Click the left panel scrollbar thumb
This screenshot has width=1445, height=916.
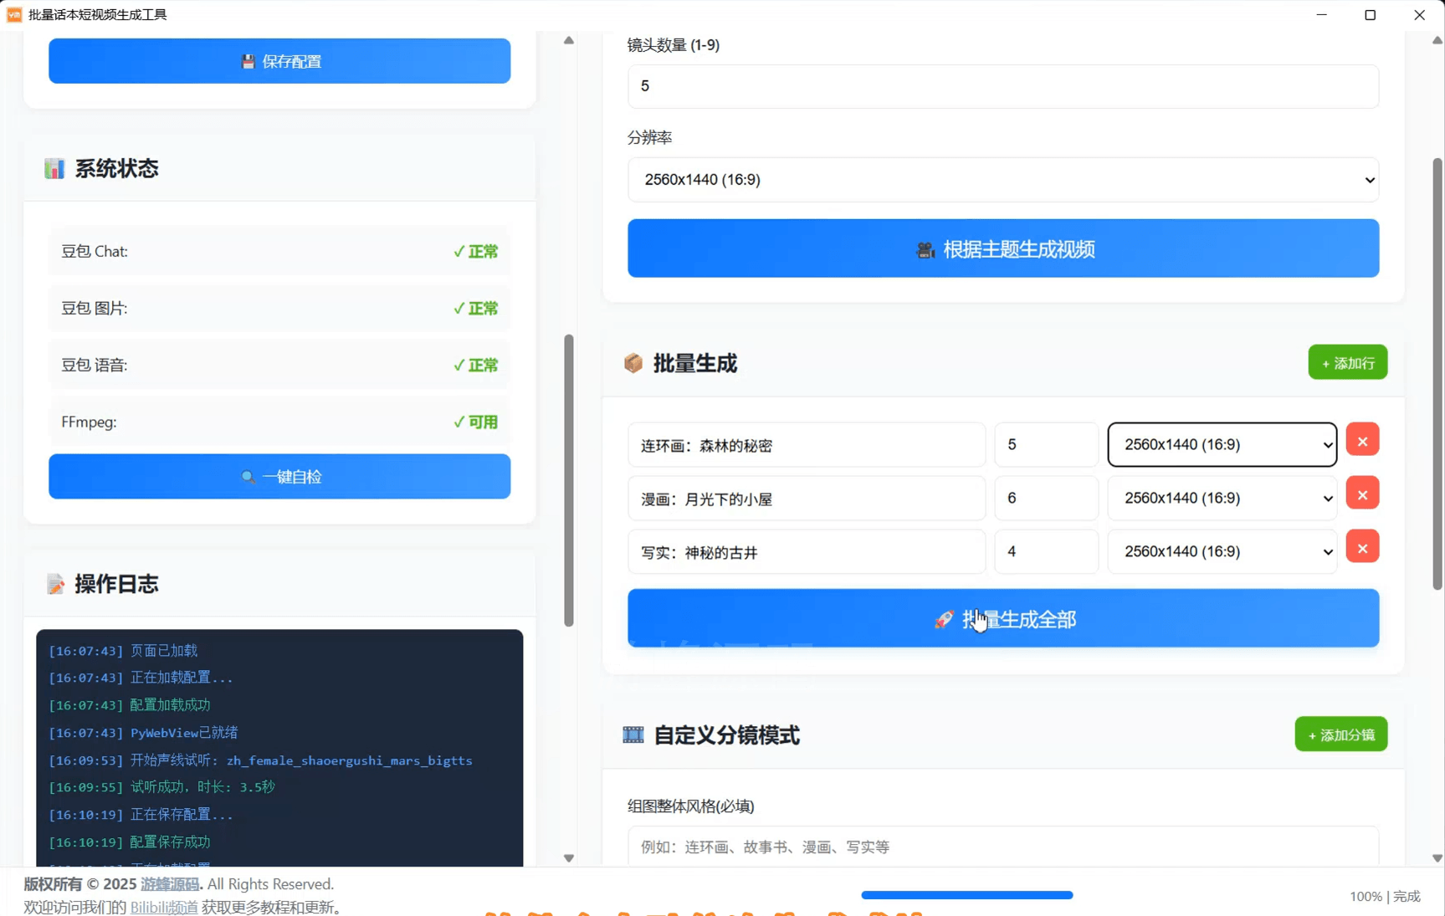pyautogui.click(x=569, y=480)
